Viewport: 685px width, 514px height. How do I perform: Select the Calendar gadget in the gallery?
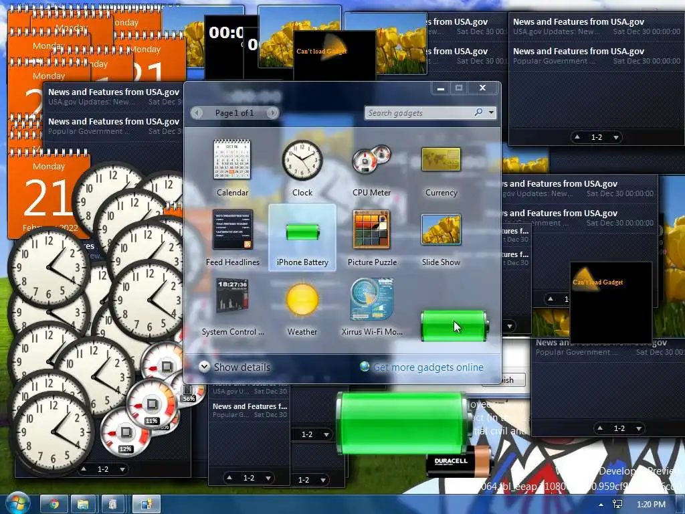(x=232, y=168)
